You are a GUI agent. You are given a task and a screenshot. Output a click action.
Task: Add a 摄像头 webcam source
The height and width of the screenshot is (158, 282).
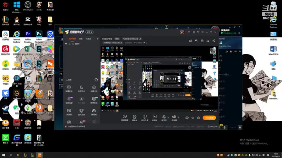click(135, 118)
